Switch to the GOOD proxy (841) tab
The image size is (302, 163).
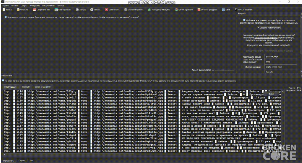(x=43, y=87)
